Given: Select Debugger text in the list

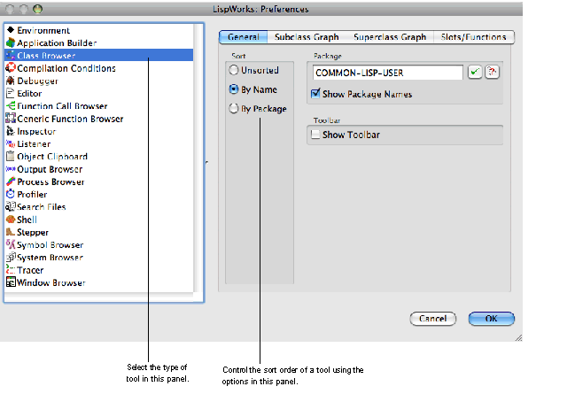Looking at the screenshot, I should click(x=37, y=81).
